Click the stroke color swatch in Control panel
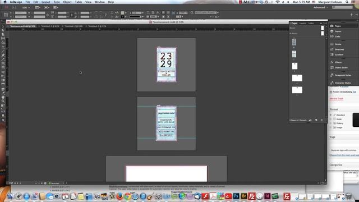The image size is (359, 202). (x=123, y=17)
